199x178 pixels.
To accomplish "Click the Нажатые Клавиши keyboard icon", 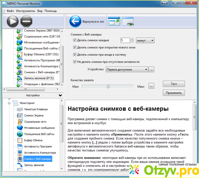I will click(20, 109).
